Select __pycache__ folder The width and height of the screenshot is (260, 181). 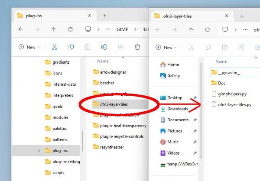pos(235,72)
